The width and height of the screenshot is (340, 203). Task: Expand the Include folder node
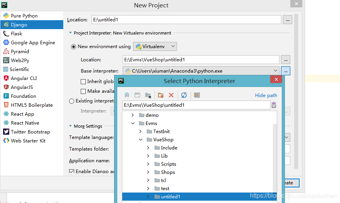[x=148, y=148]
